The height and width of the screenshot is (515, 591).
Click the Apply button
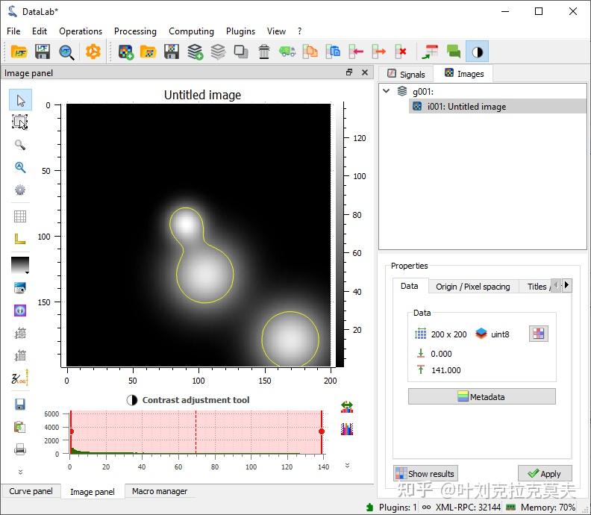click(545, 473)
